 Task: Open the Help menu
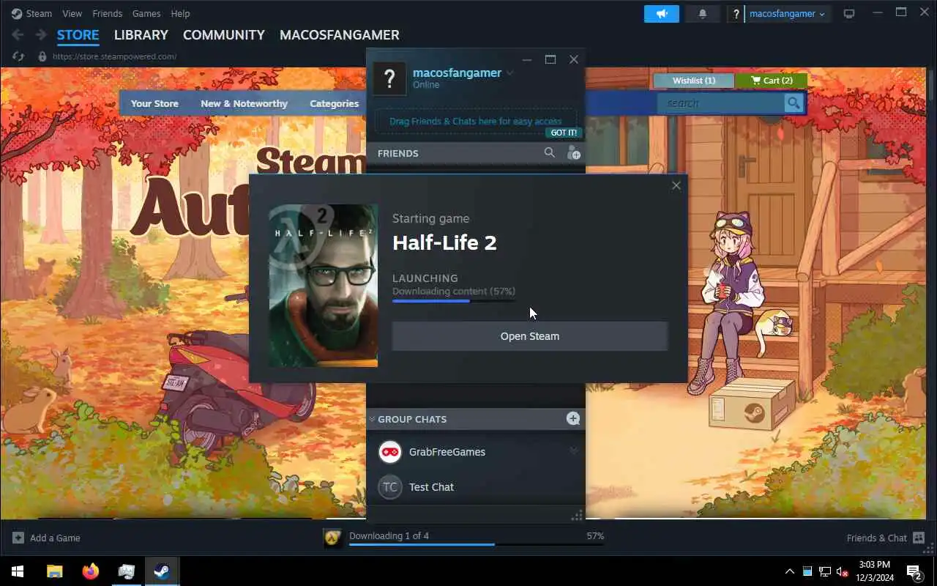pyautogui.click(x=180, y=13)
